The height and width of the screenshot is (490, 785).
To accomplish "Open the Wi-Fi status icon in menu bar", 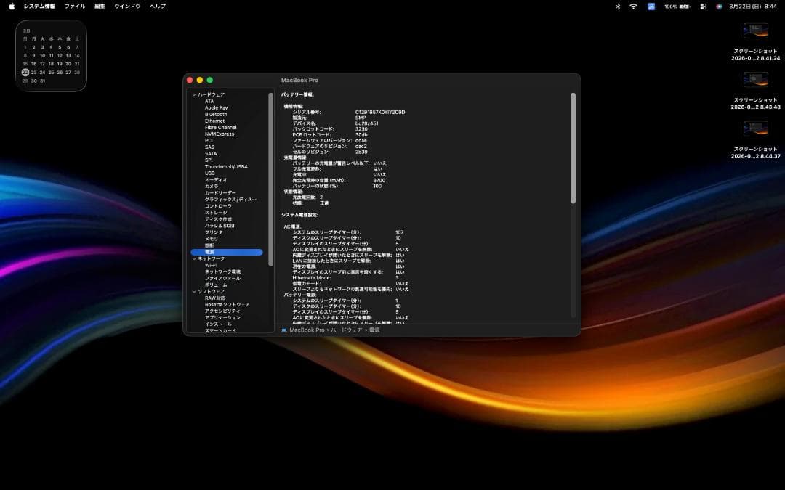I will pyautogui.click(x=633, y=7).
